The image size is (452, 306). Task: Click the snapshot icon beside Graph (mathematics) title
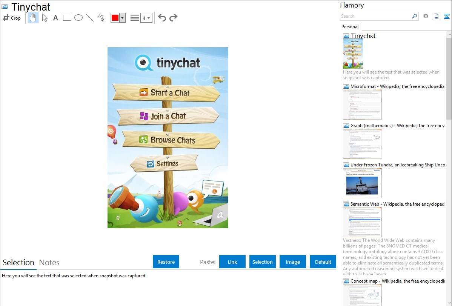pyautogui.click(x=346, y=126)
